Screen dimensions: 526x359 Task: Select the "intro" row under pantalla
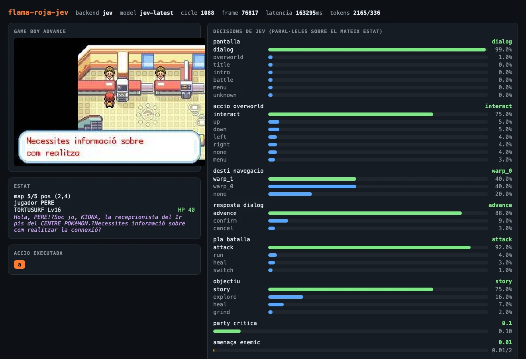coord(363,72)
